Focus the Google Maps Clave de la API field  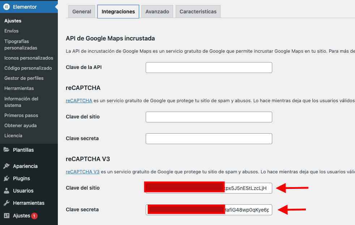point(209,68)
